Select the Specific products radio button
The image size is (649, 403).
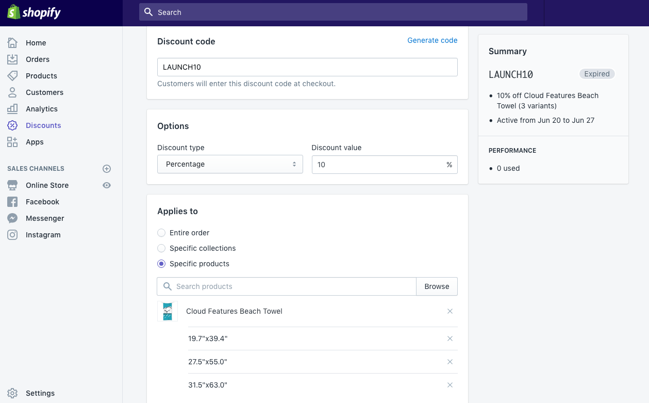[161, 264]
